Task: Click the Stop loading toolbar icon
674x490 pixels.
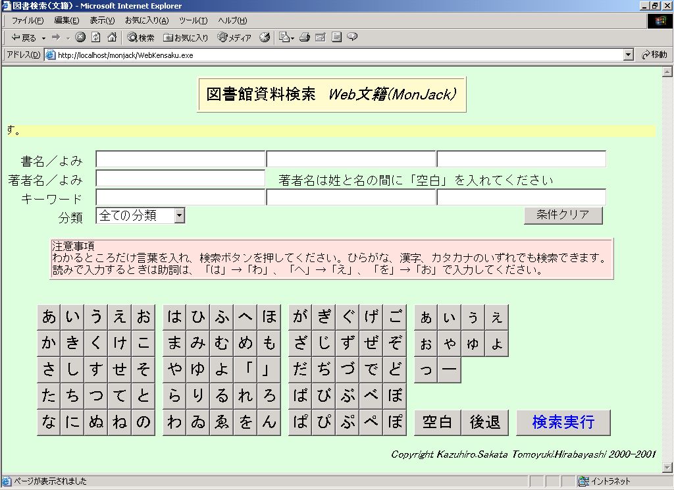Action: coord(80,38)
